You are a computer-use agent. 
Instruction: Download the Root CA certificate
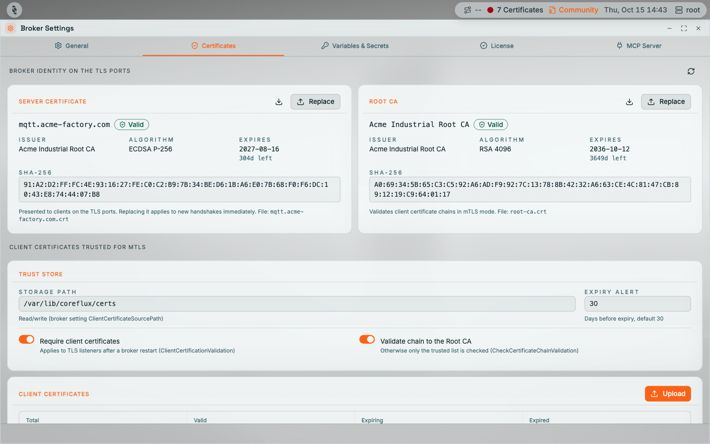[x=629, y=102]
